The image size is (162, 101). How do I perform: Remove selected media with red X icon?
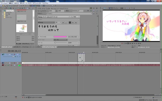13,8
